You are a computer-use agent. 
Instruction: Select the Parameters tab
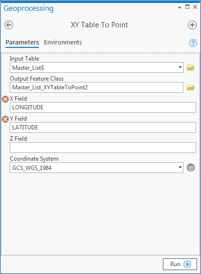tap(22, 42)
